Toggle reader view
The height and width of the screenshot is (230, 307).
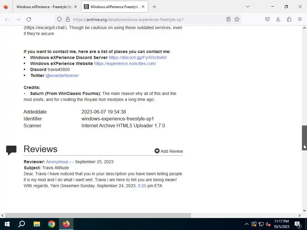228,19
